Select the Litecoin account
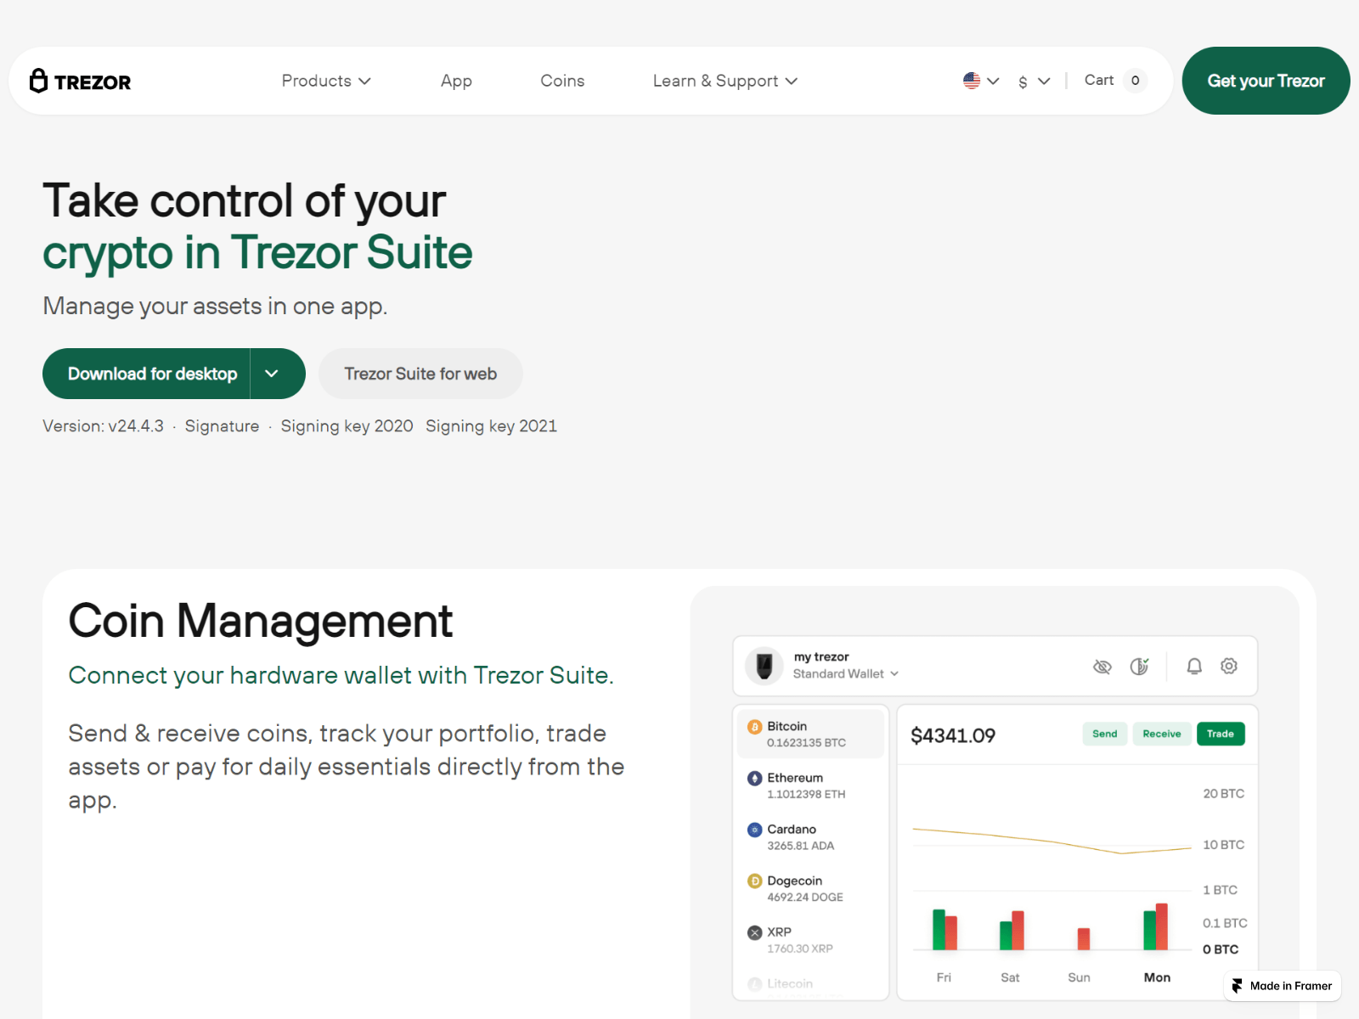Image resolution: width=1359 pixels, height=1019 pixels. click(x=810, y=983)
